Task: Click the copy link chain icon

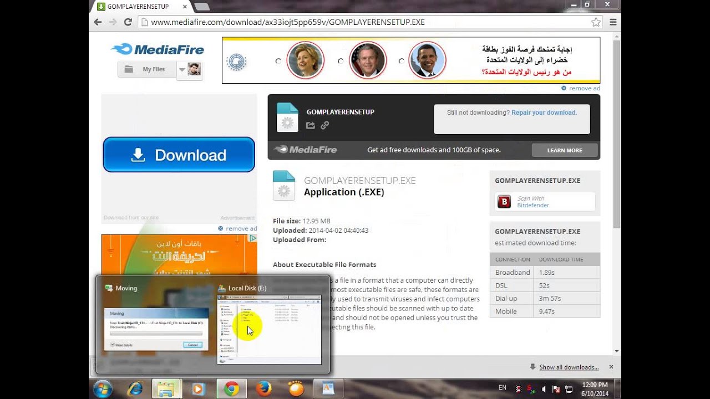Action: [325, 125]
